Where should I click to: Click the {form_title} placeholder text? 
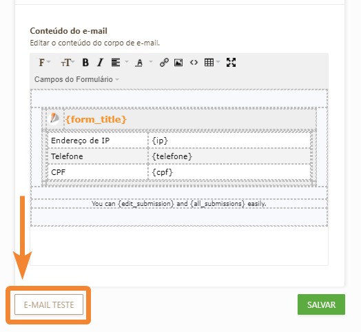tap(96, 119)
